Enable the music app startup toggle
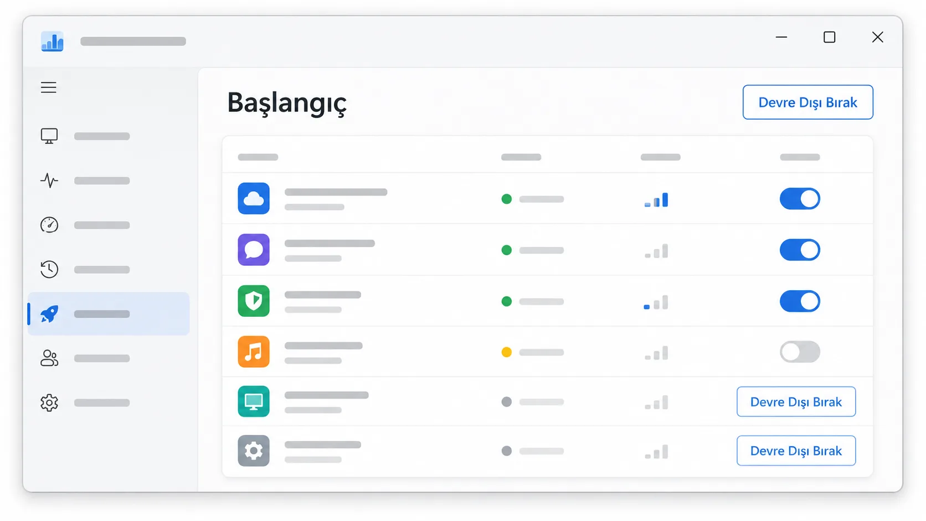The image size is (926, 521). [x=800, y=352]
